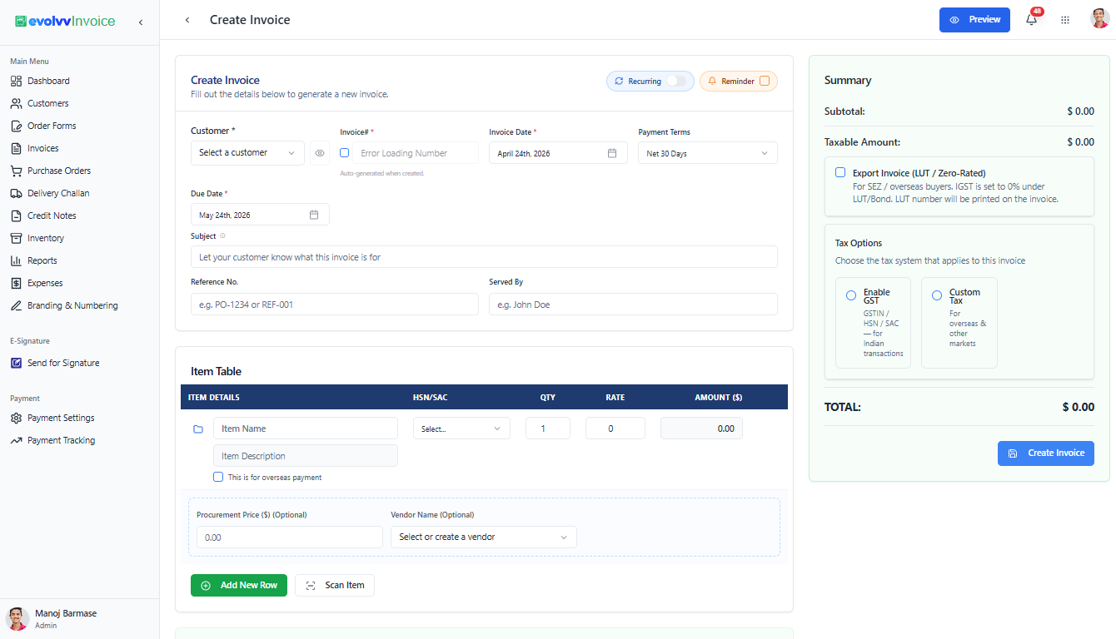The height and width of the screenshot is (639, 1116).
Task: Open the apps grid icon
Action: coord(1065,20)
